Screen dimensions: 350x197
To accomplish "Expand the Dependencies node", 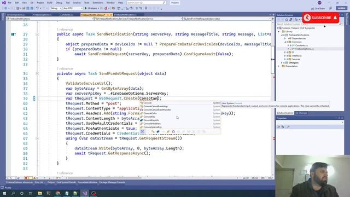I will (x=285, y=38).
